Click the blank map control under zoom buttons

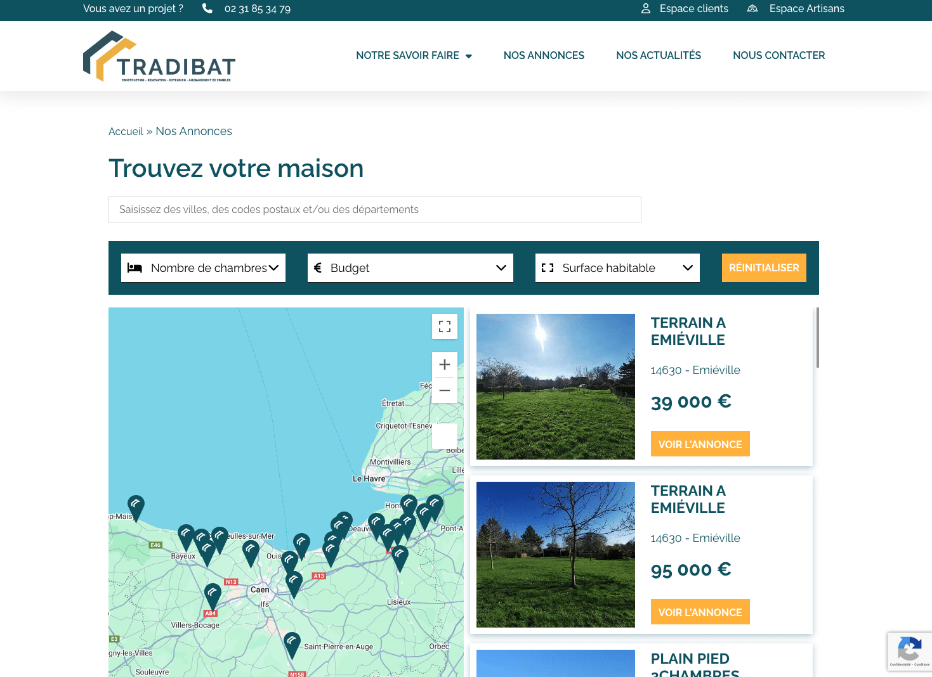click(x=445, y=436)
